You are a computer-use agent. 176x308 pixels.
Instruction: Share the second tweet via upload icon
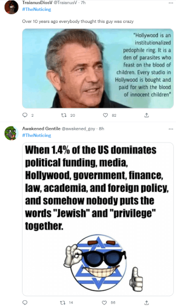point(146,302)
